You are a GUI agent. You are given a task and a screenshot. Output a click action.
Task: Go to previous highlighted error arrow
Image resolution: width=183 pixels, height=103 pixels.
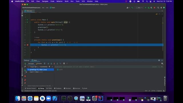point(160,14)
